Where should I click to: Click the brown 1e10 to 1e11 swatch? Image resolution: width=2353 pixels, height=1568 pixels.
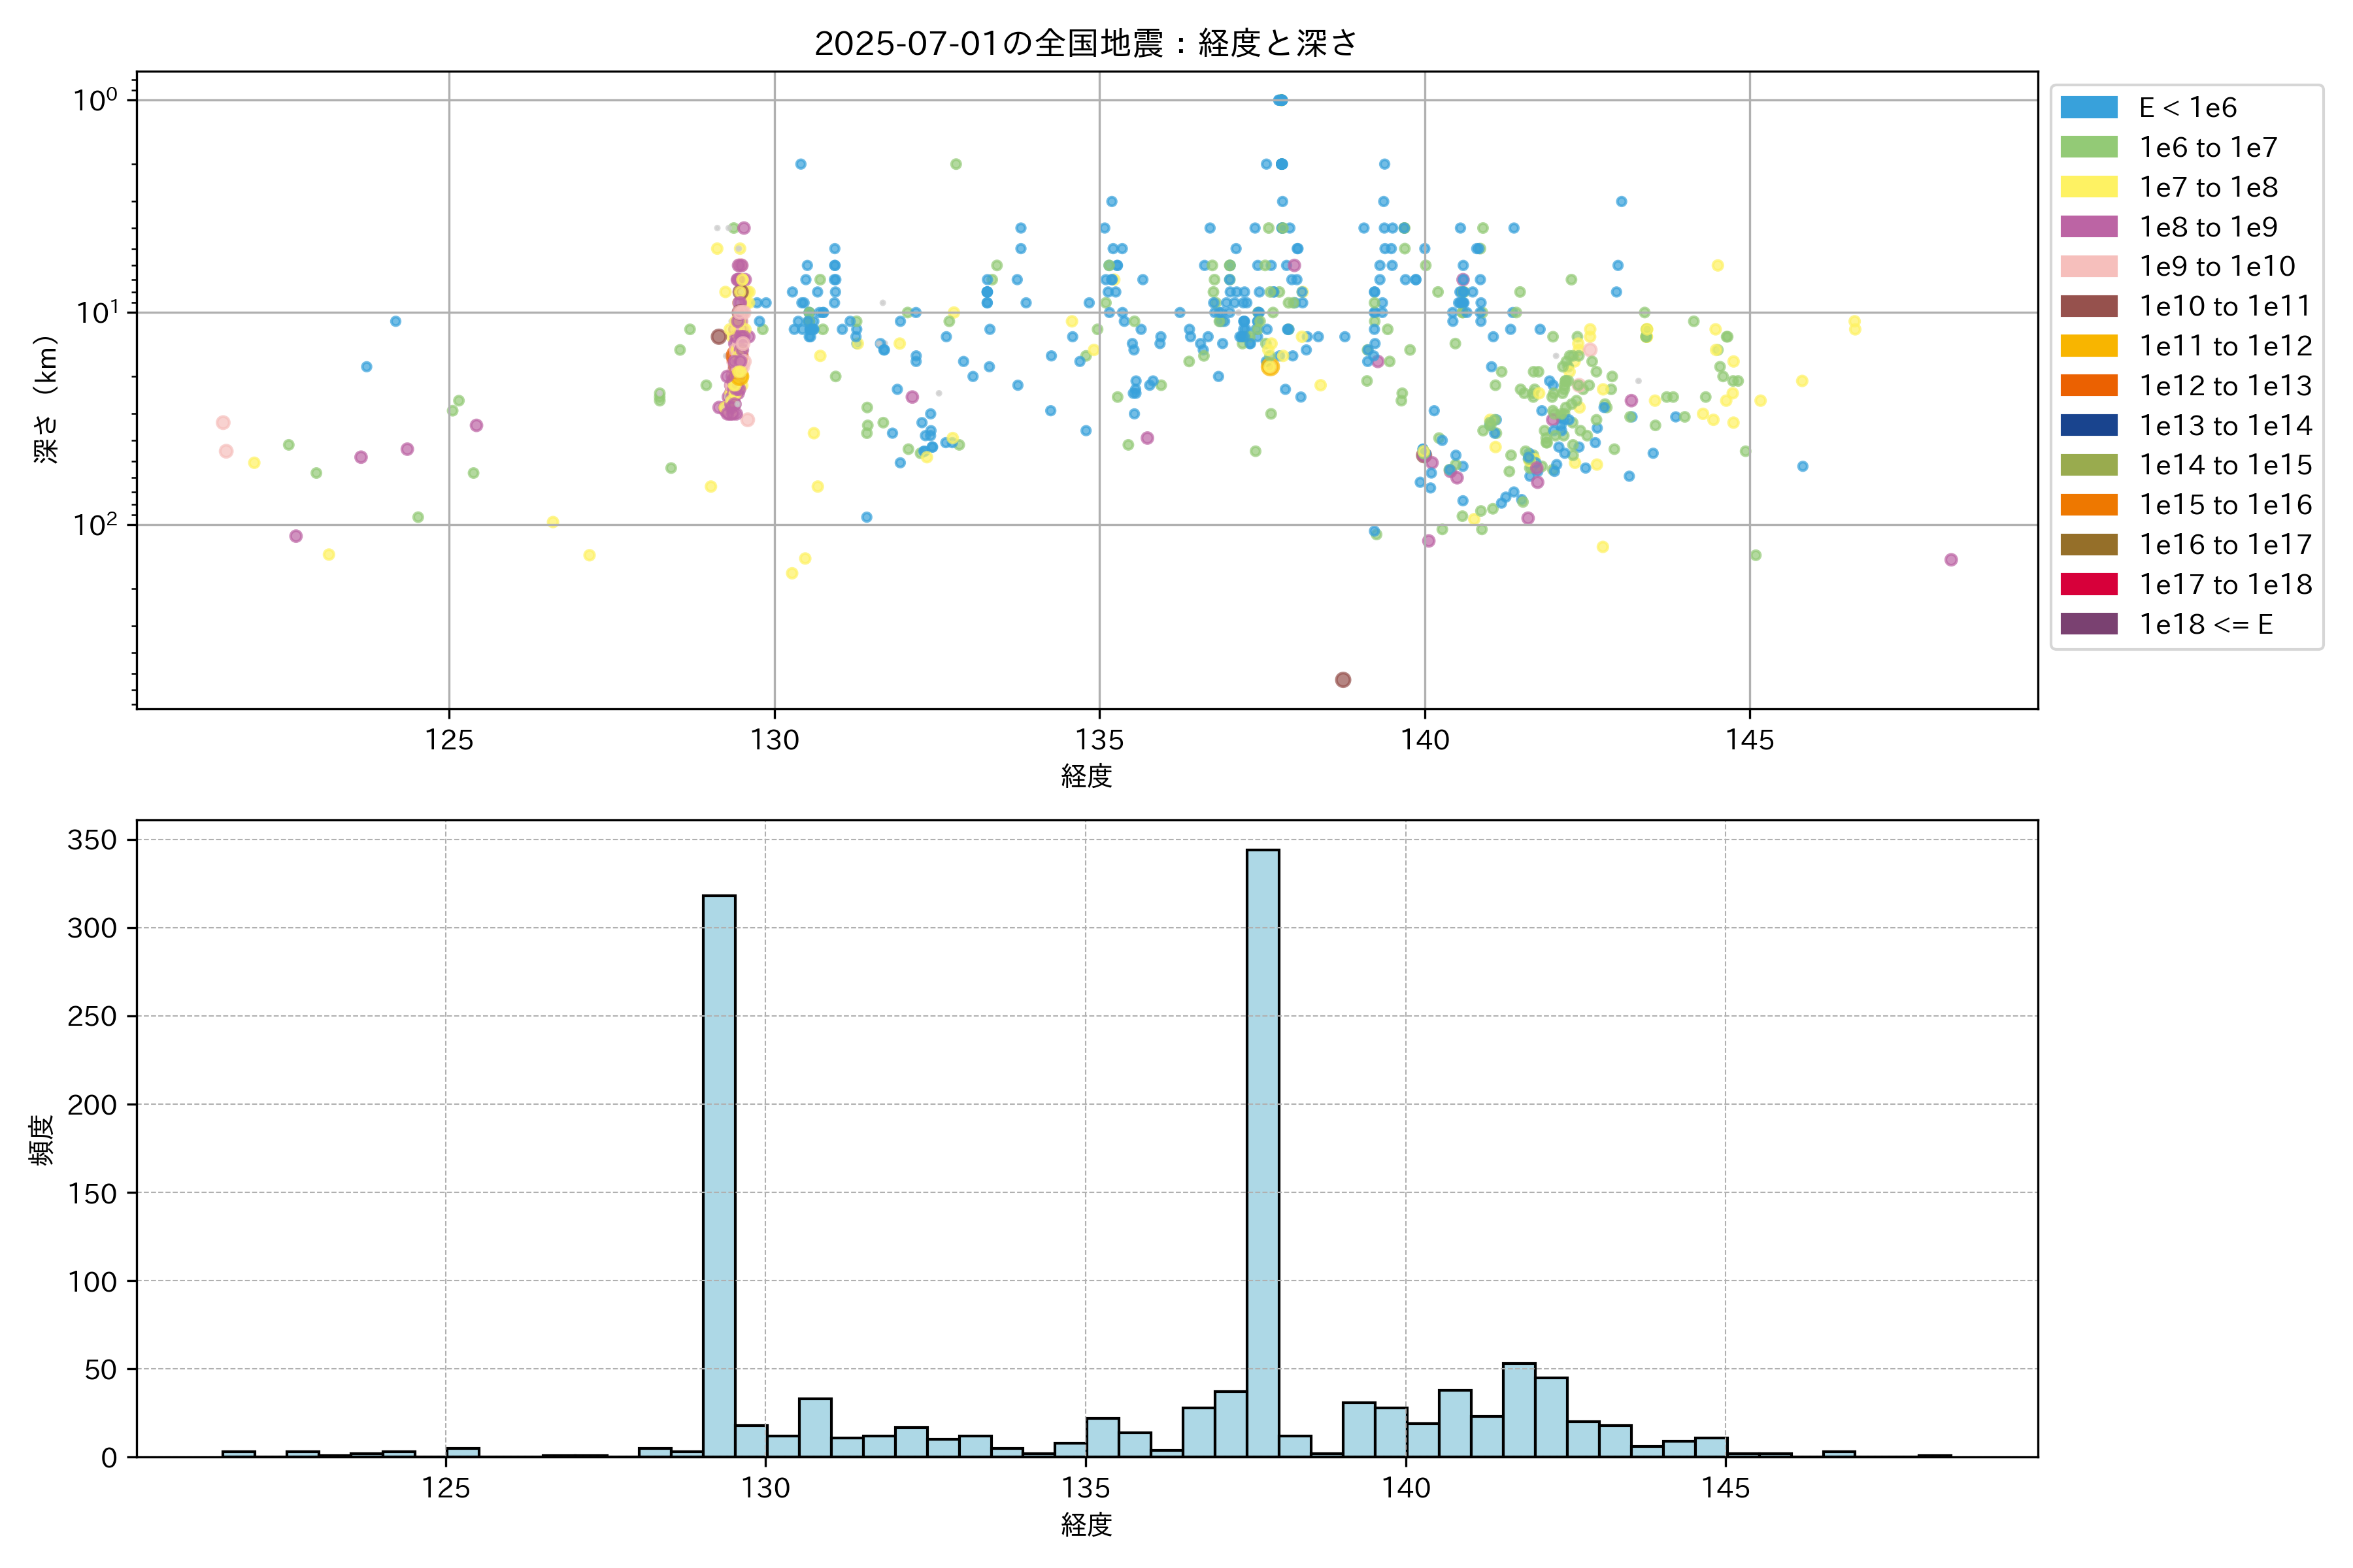pyautogui.click(x=2089, y=306)
